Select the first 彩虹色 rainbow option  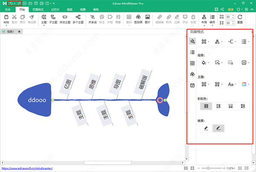[x=206, y=106]
